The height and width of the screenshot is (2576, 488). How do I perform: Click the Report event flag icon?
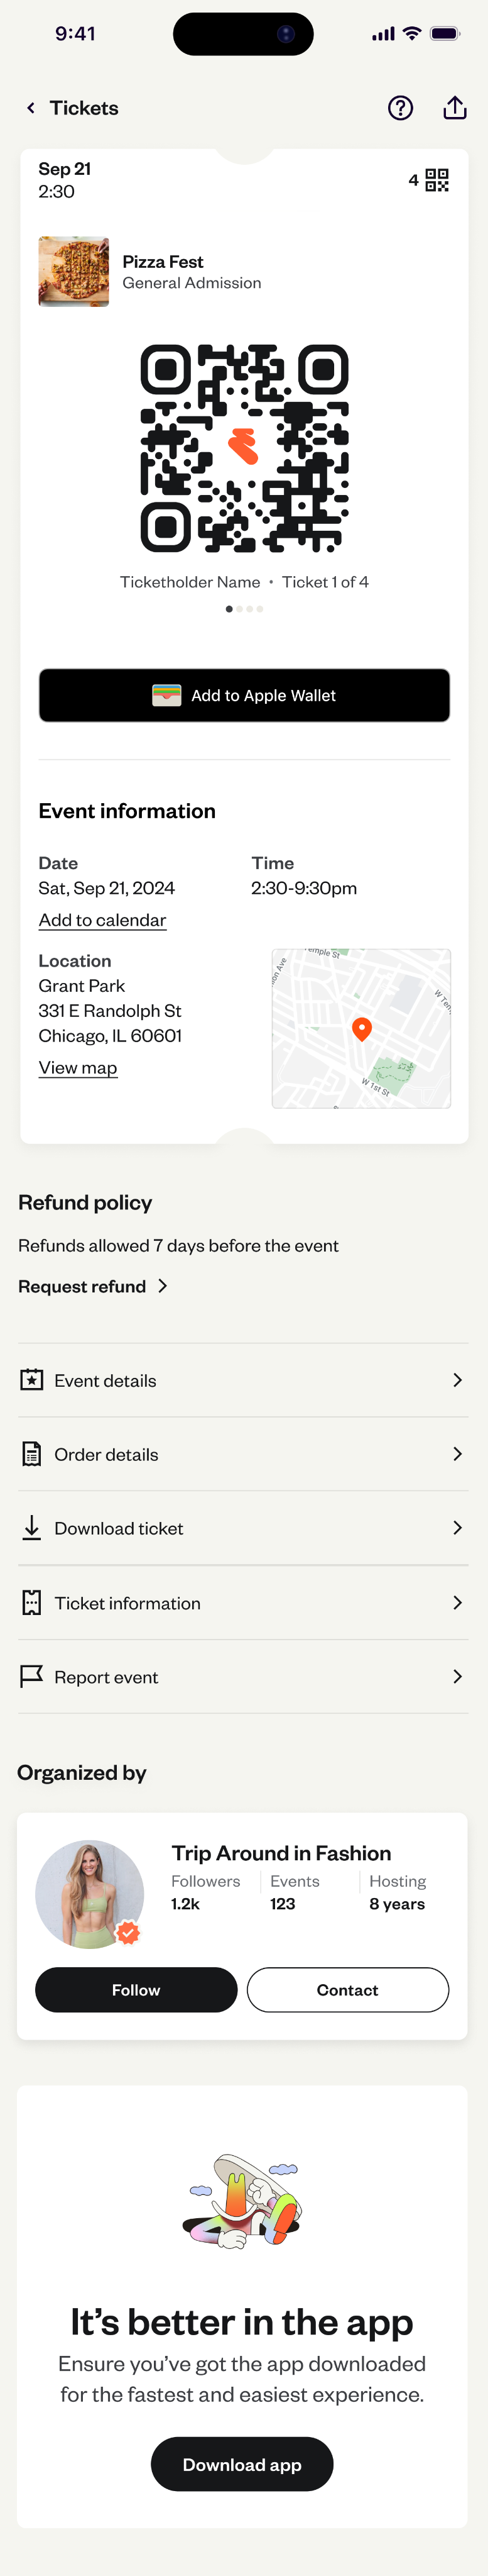[x=32, y=1676]
